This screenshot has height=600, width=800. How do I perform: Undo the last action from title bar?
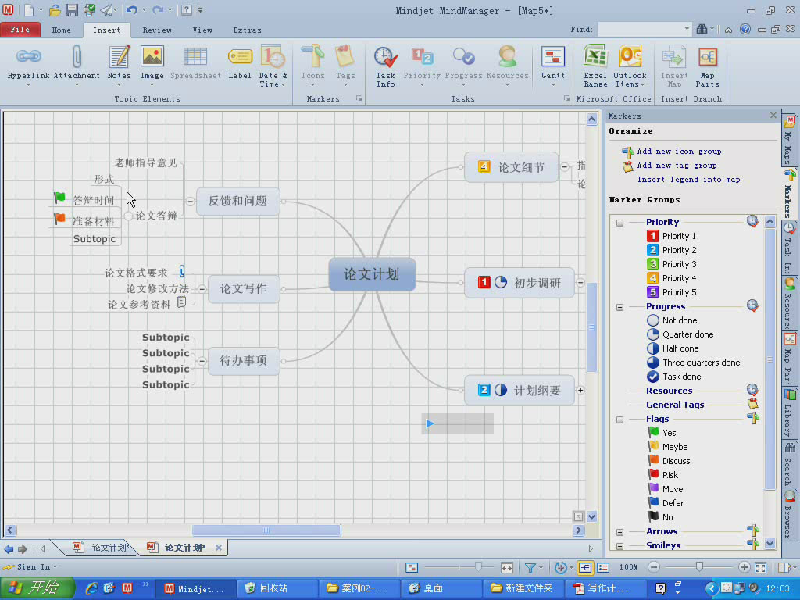131,10
